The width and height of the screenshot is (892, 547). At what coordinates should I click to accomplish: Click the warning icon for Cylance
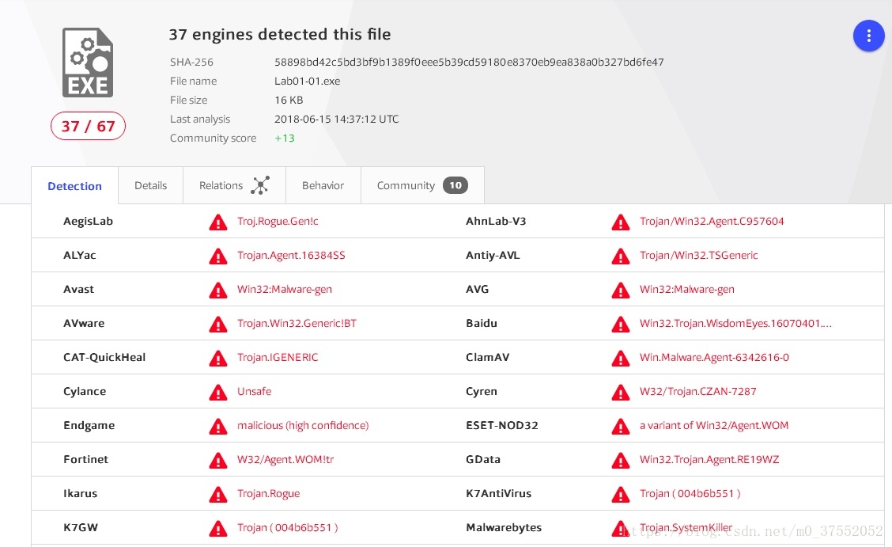218,392
